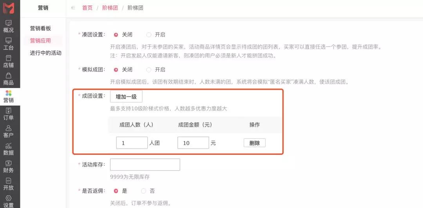Open the 客户 customers icon
Screen dimensions: 423x208
pyautogui.click(x=8, y=128)
